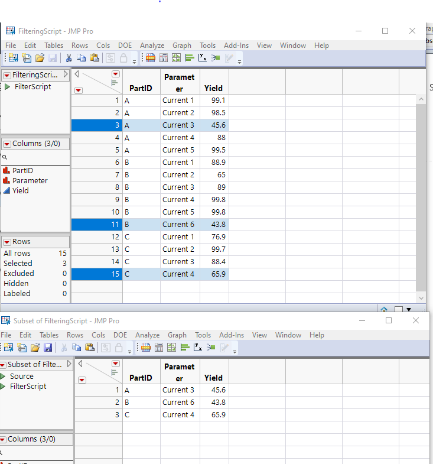Click New Script icon in FilteringScript window toolbar

[x=27, y=58]
